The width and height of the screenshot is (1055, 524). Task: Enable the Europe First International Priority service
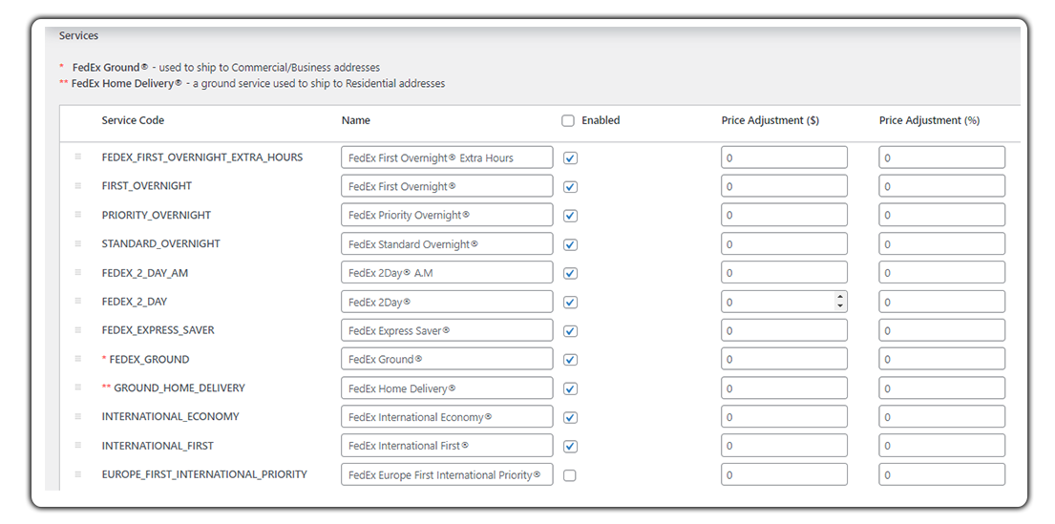click(571, 475)
